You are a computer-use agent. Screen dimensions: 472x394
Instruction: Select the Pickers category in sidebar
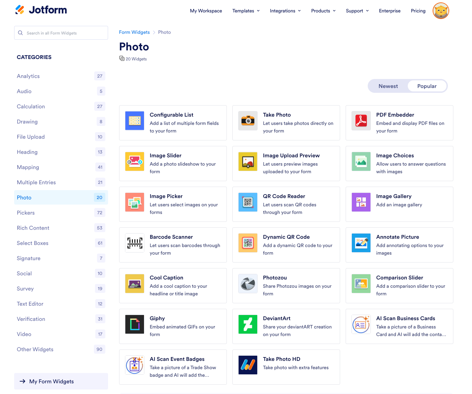pyautogui.click(x=26, y=213)
